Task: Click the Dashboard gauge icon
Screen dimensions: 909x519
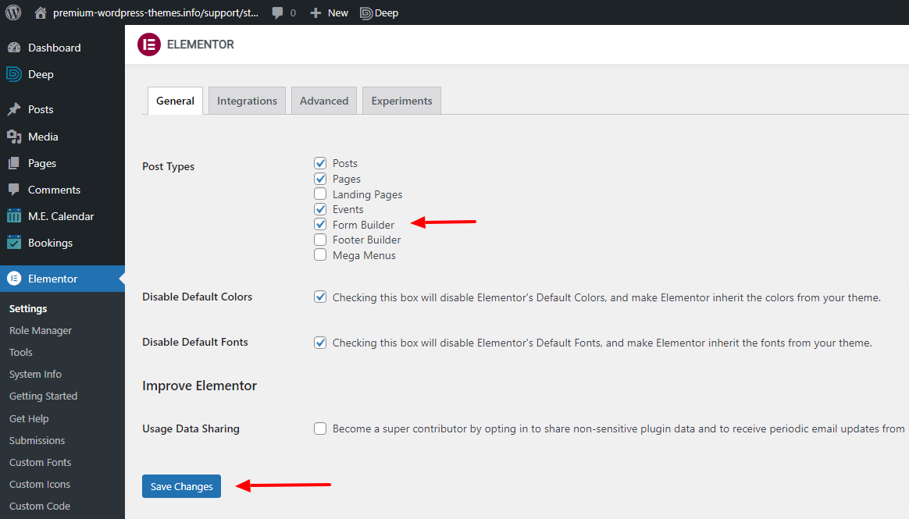Action: [x=14, y=48]
